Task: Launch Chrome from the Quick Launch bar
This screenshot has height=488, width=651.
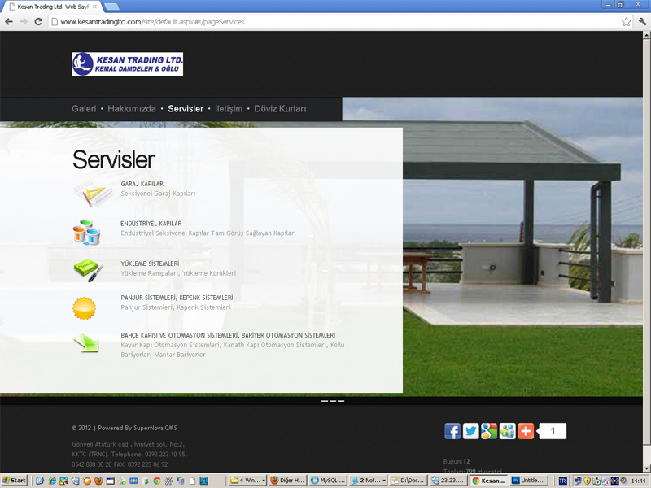Action: click(157, 481)
